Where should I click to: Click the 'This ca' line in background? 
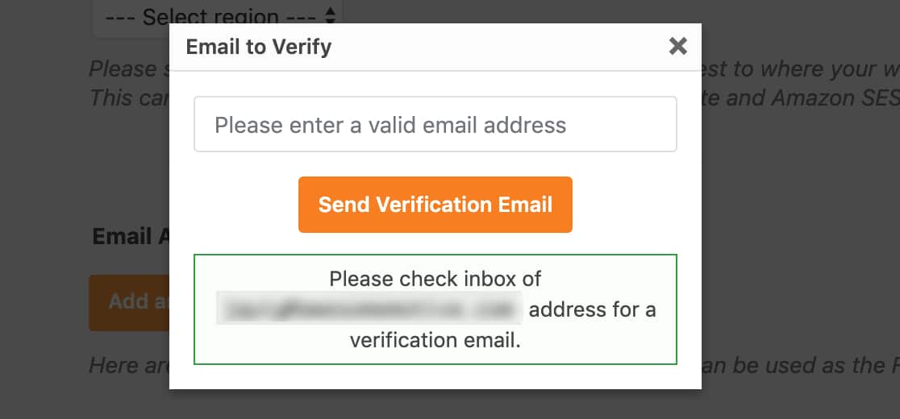tap(128, 98)
